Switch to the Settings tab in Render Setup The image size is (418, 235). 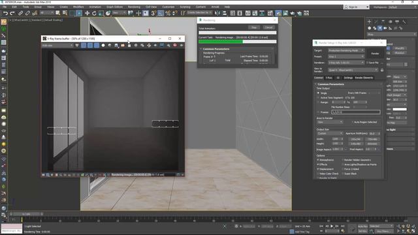coord(348,78)
